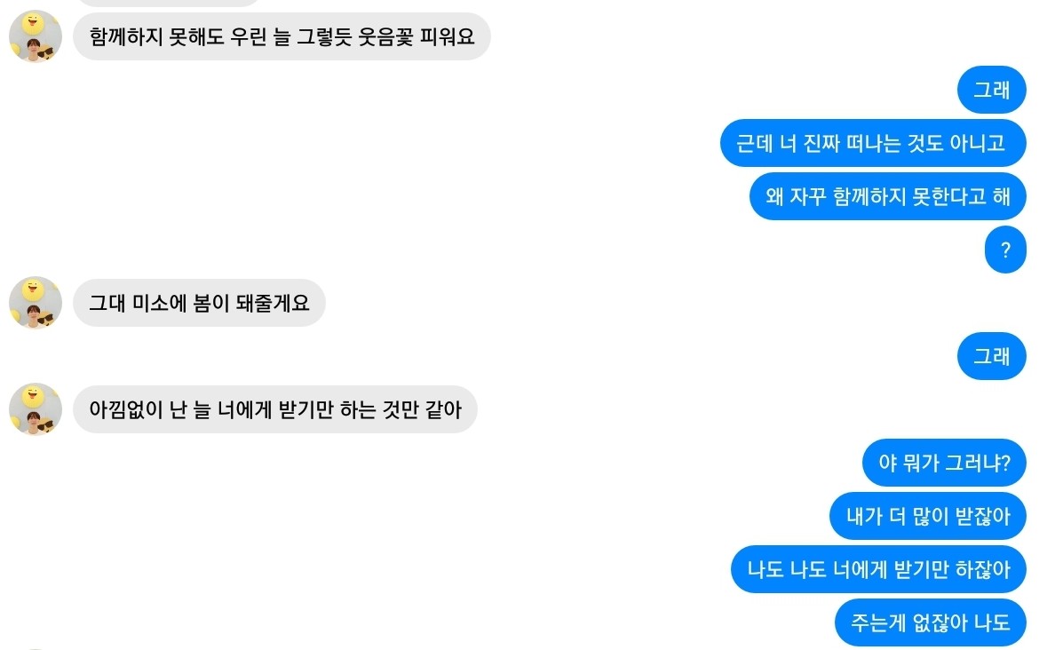Click winking emoji in avatar beside '아낌없이 난'
The width and height of the screenshot is (1055, 650).
[x=33, y=395]
